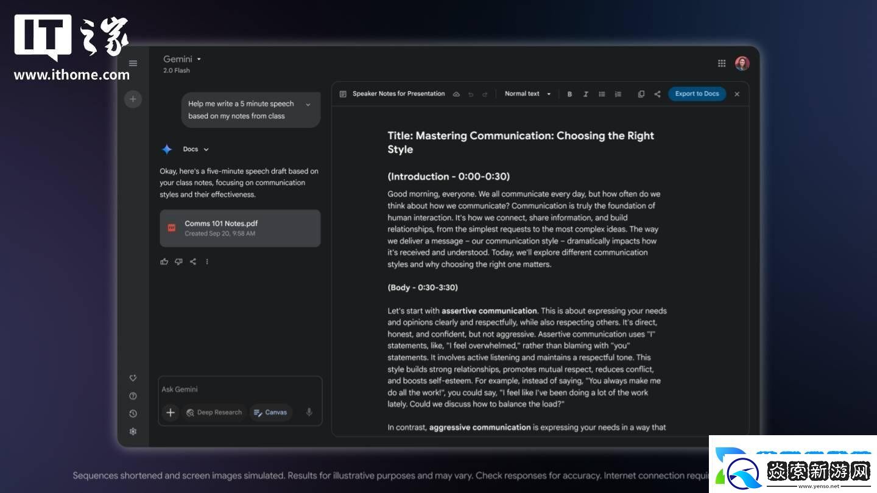The image size is (877, 493).
Task: Click the thumbs up feedback icon
Action: click(164, 262)
